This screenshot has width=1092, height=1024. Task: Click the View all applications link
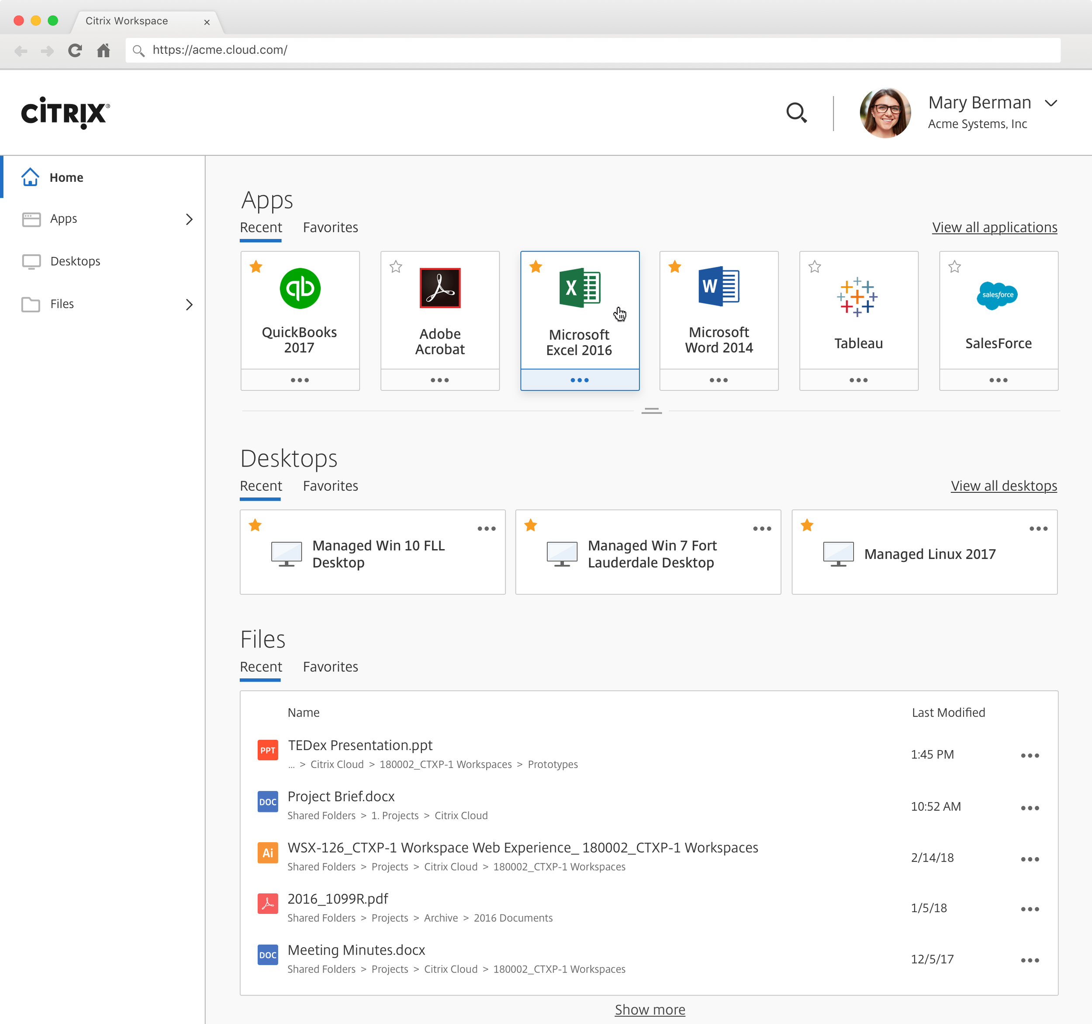994,228
